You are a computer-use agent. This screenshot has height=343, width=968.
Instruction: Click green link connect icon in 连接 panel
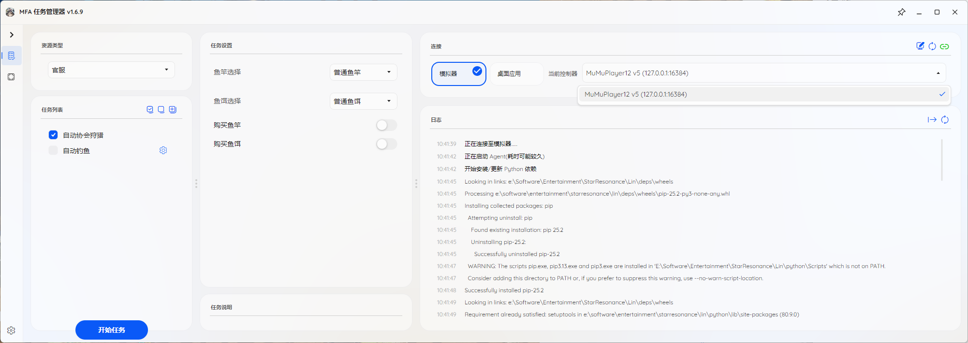(x=944, y=46)
